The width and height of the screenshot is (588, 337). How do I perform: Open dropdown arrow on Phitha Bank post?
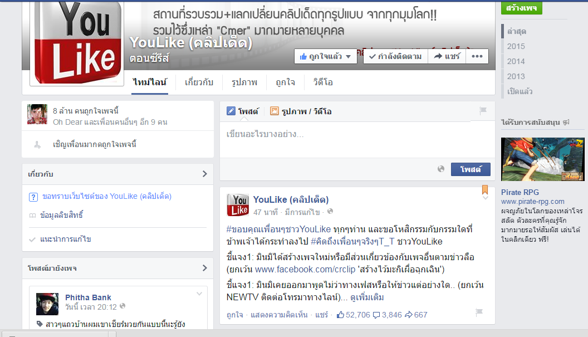tap(199, 294)
